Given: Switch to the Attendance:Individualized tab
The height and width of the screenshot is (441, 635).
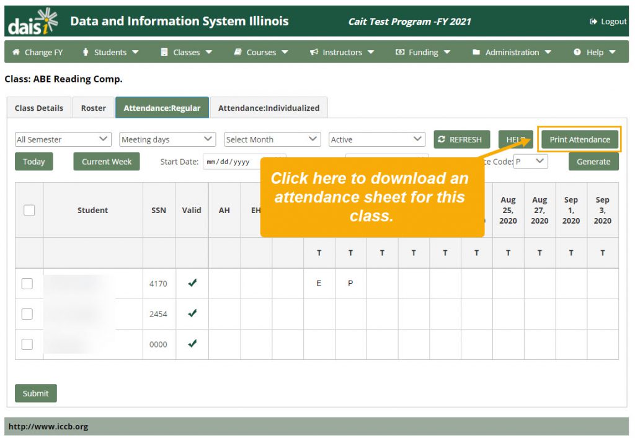Looking at the screenshot, I should (x=269, y=107).
